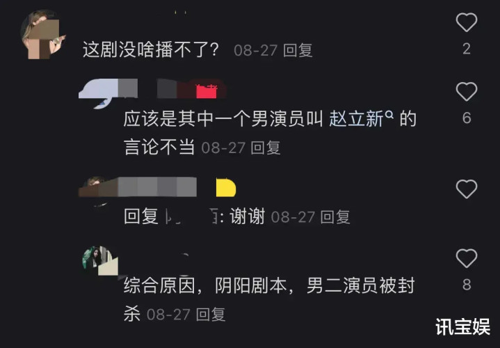Open first commenter's avatar profile
Screen dimensions: 500x348
[42, 35]
